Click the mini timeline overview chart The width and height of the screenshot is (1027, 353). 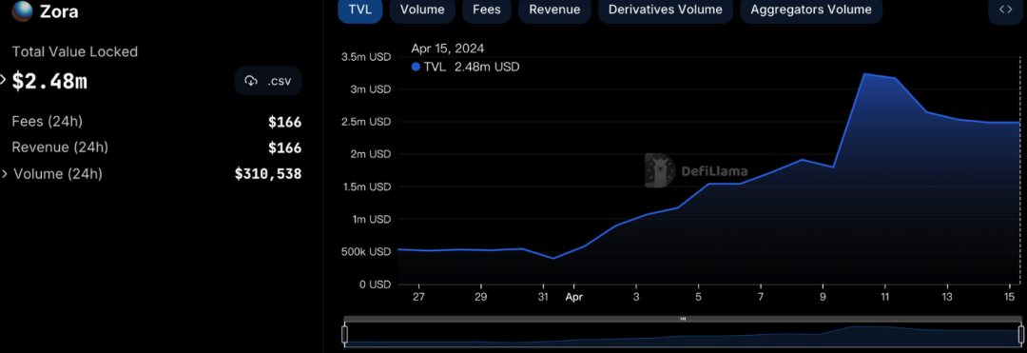point(683,335)
